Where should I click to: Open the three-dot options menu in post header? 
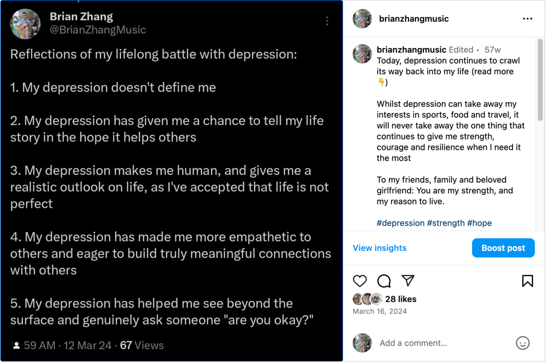[527, 19]
